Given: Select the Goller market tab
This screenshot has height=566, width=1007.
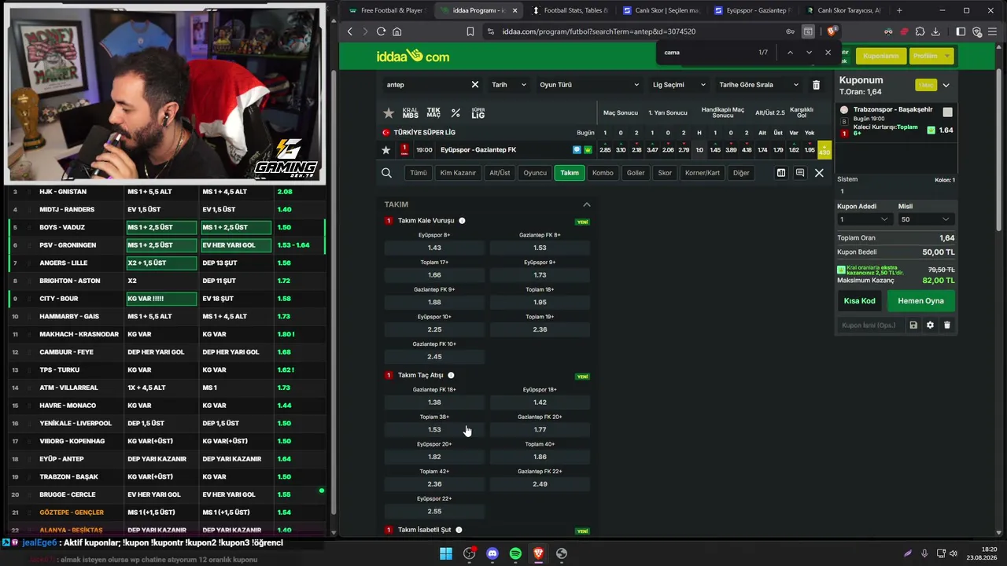Looking at the screenshot, I should click(636, 173).
